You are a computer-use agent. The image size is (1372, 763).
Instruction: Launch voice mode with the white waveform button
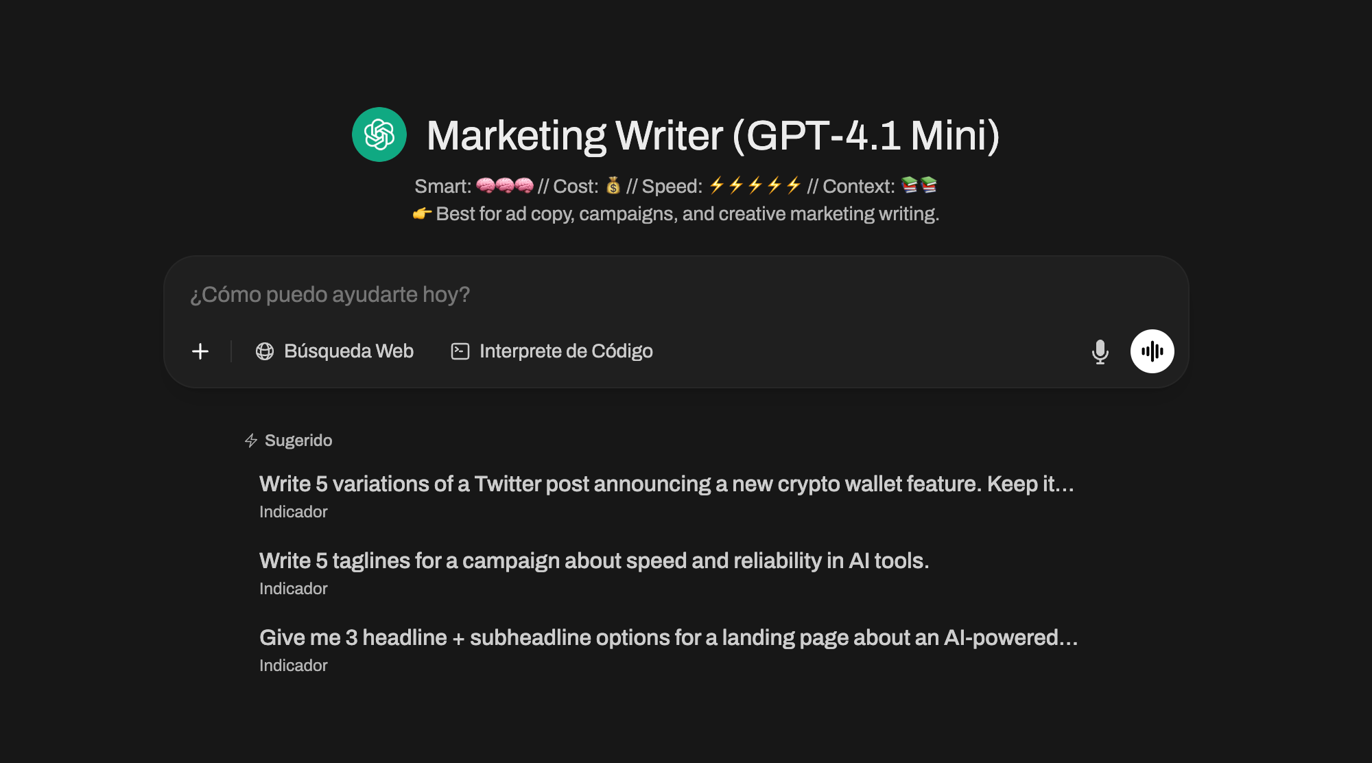(x=1152, y=351)
